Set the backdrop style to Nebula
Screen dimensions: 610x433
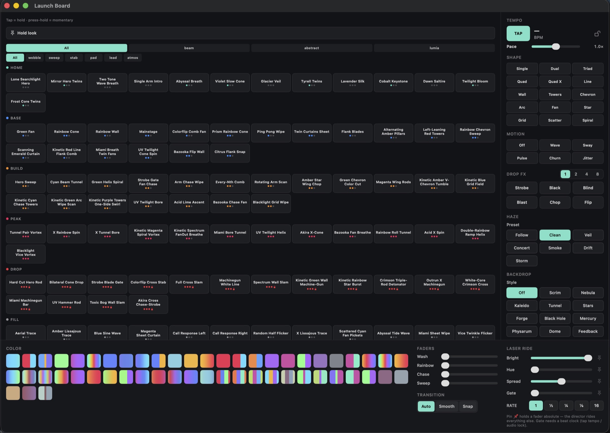click(x=588, y=293)
